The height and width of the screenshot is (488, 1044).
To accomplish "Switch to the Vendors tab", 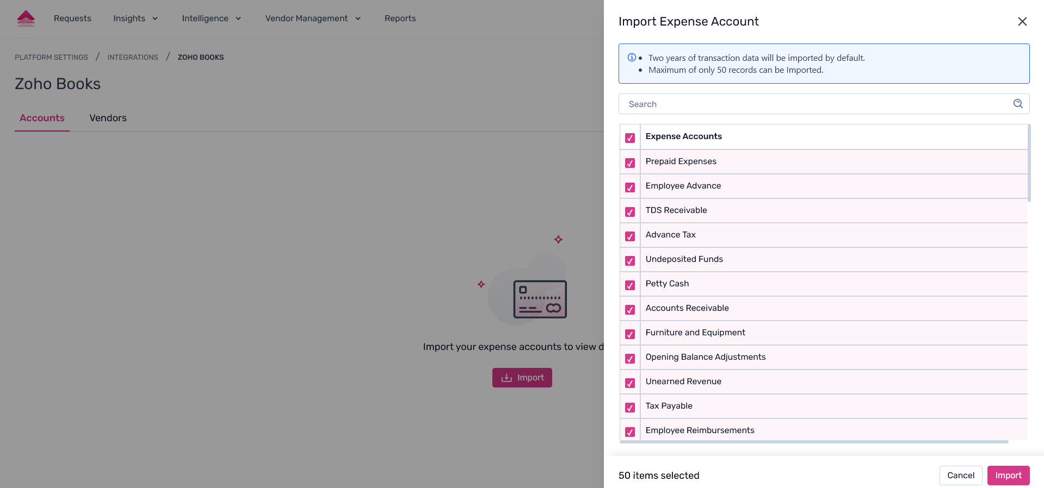I will click(x=108, y=118).
